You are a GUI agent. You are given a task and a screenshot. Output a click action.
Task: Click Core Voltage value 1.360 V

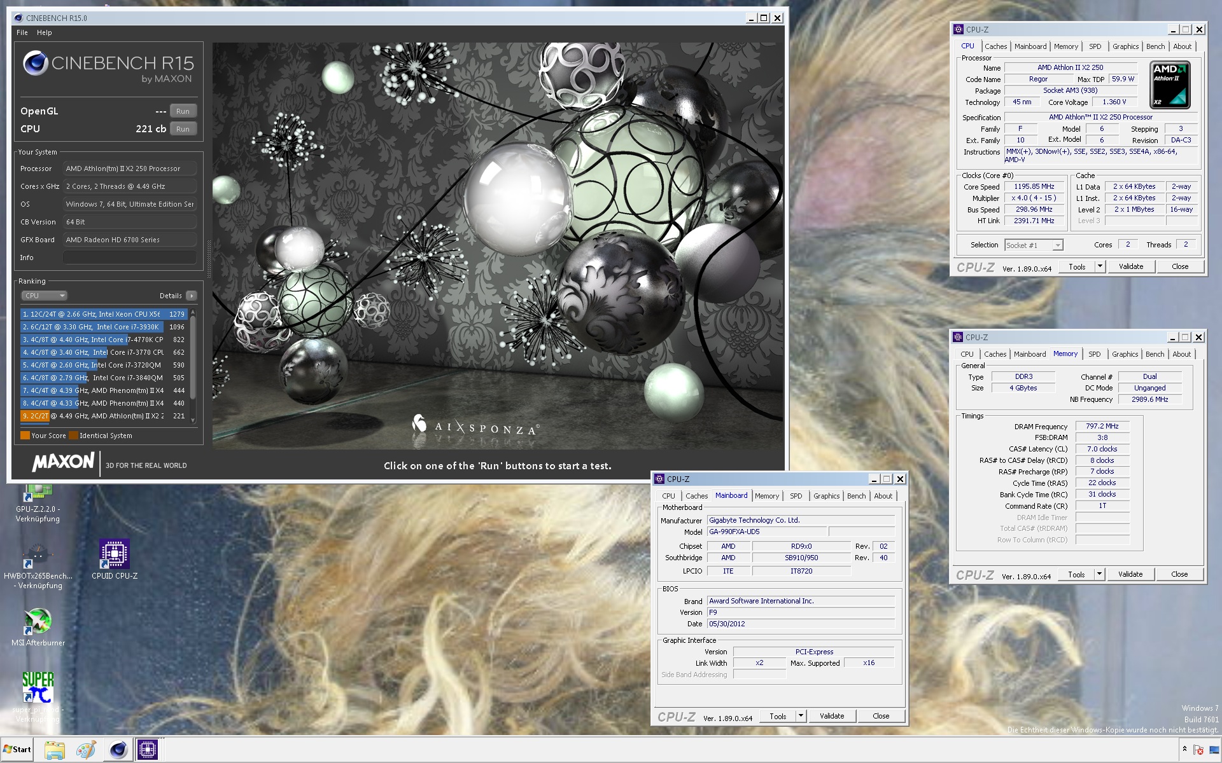(x=1114, y=102)
